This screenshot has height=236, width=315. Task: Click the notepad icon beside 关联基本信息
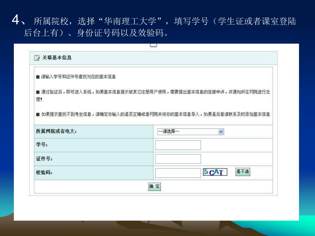pyautogui.click(x=37, y=58)
